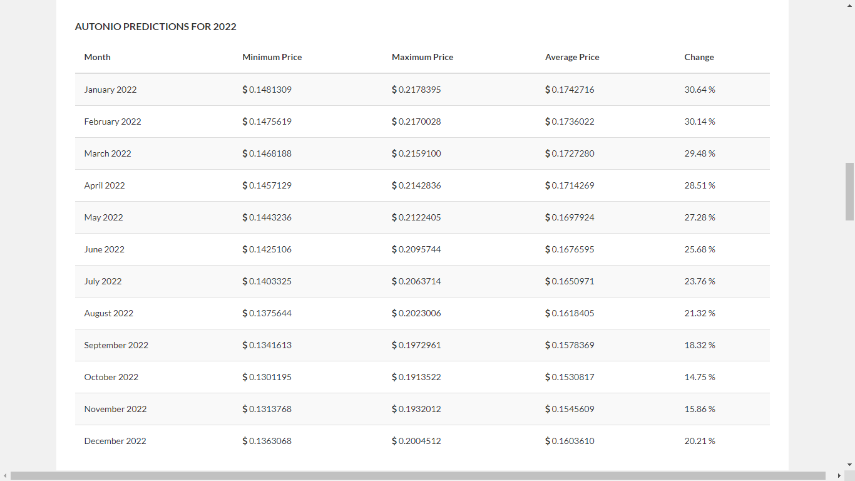
Task: Select the December 2022 row label
Action: (x=115, y=441)
